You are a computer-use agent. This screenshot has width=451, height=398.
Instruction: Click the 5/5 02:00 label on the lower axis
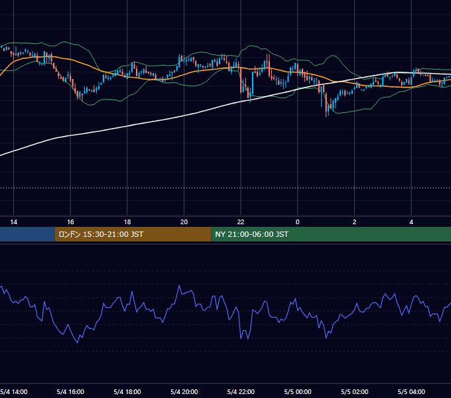[x=354, y=391]
